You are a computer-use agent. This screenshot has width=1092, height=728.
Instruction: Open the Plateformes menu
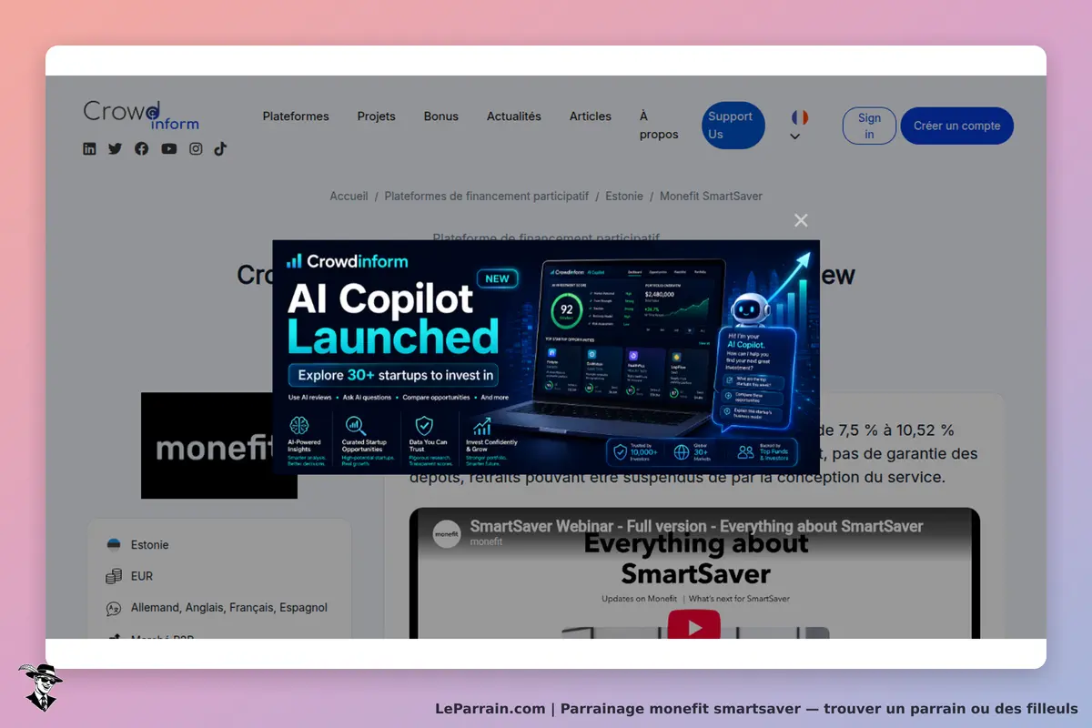pos(296,116)
